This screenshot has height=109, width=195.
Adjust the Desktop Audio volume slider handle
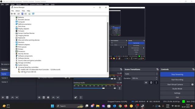pos(104,88)
